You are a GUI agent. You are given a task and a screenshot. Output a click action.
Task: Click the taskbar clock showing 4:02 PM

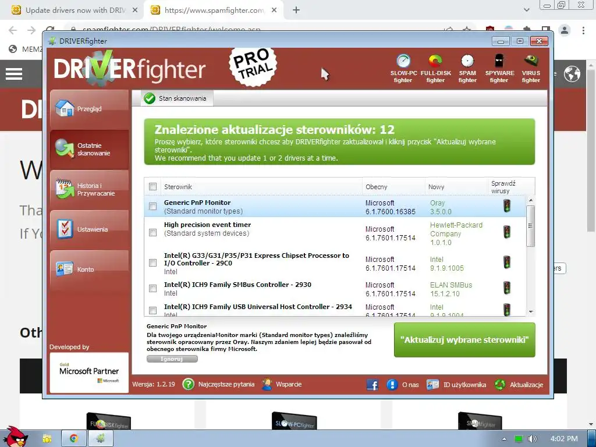pyautogui.click(x=563, y=439)
